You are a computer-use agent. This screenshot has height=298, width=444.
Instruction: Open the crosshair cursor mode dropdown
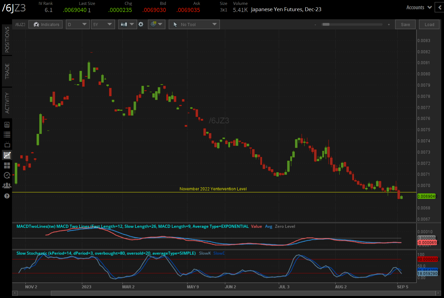point(156,24)
